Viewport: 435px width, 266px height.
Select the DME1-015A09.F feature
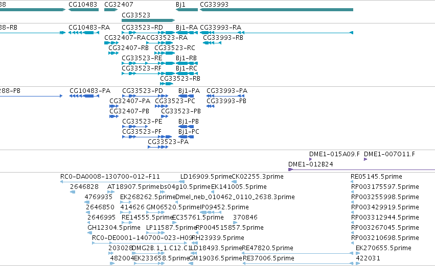[310, 159]
